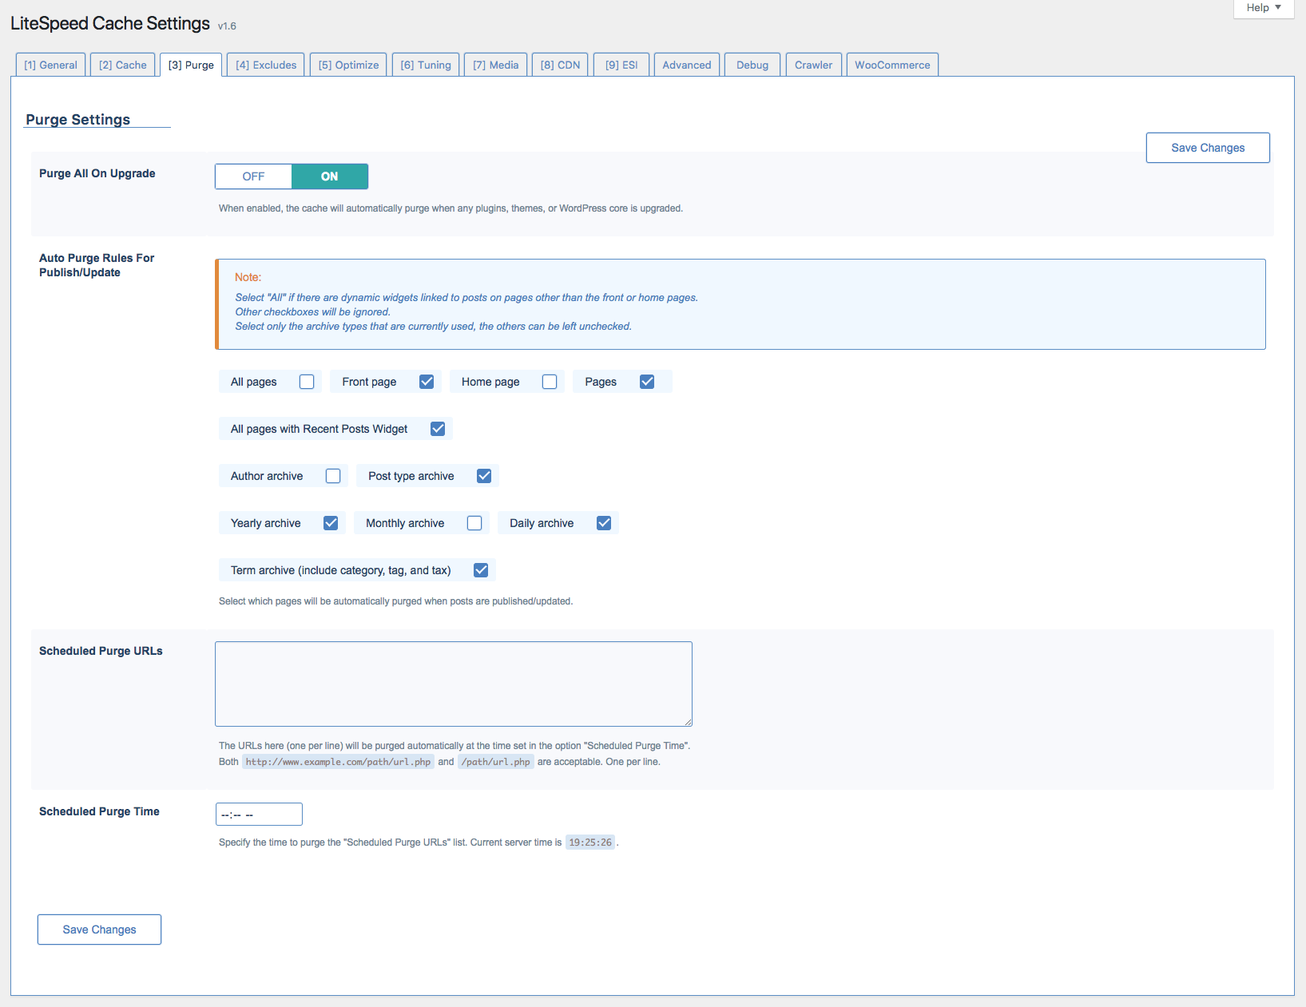Click ON for Purge All On Upgrade
The height and width of the screenshot is (1007, 1306).
[329, 176]
